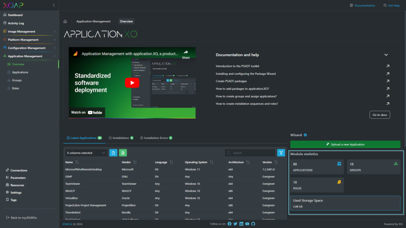Open the 88 Applications statistics card
The image size is (406, 228).
pos(317,167)
